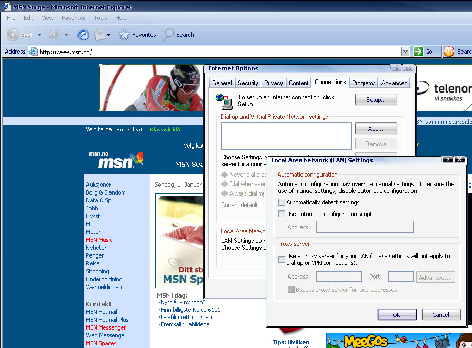Choose Enkel hvit color theme

point(129,130)
